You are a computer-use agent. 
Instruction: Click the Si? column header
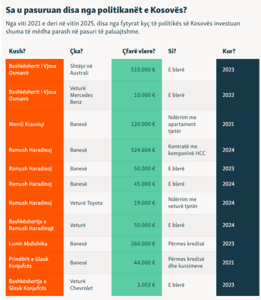click(172, 51)
